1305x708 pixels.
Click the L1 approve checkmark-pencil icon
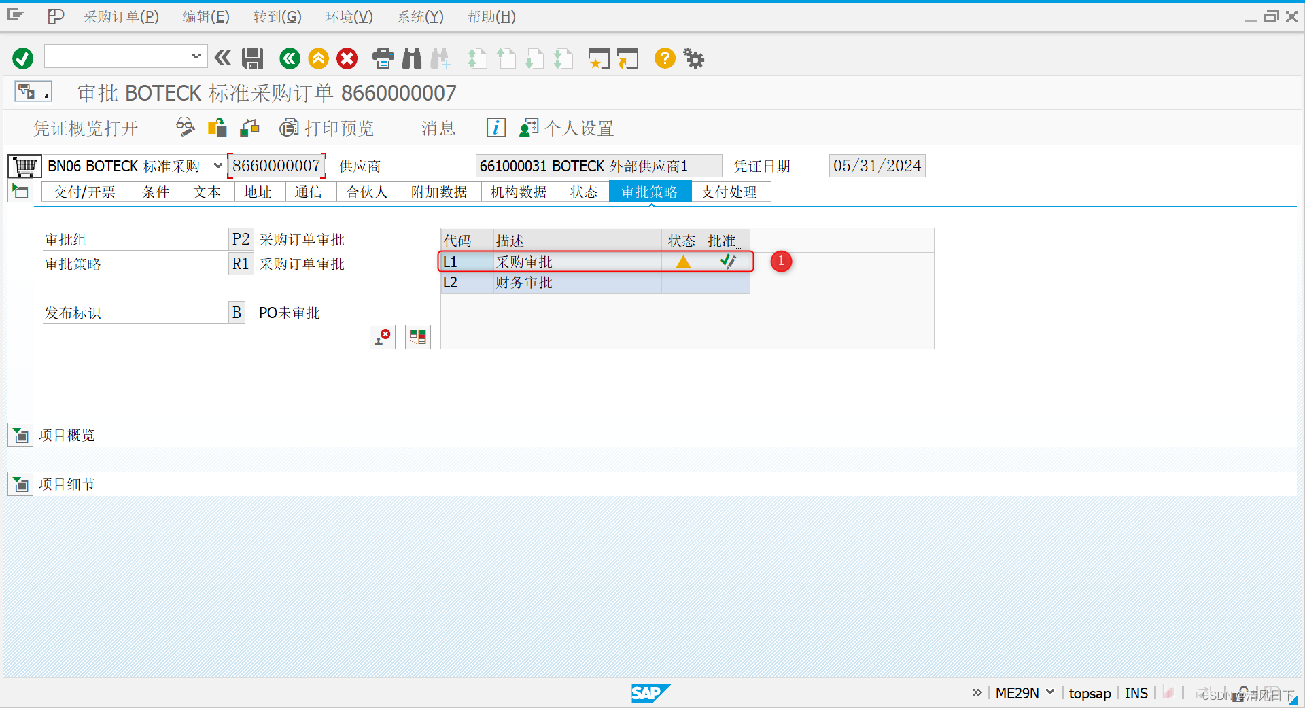click(x=728, y=262)
